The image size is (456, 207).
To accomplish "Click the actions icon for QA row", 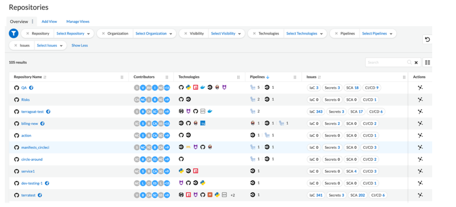I will click(420, 88).
